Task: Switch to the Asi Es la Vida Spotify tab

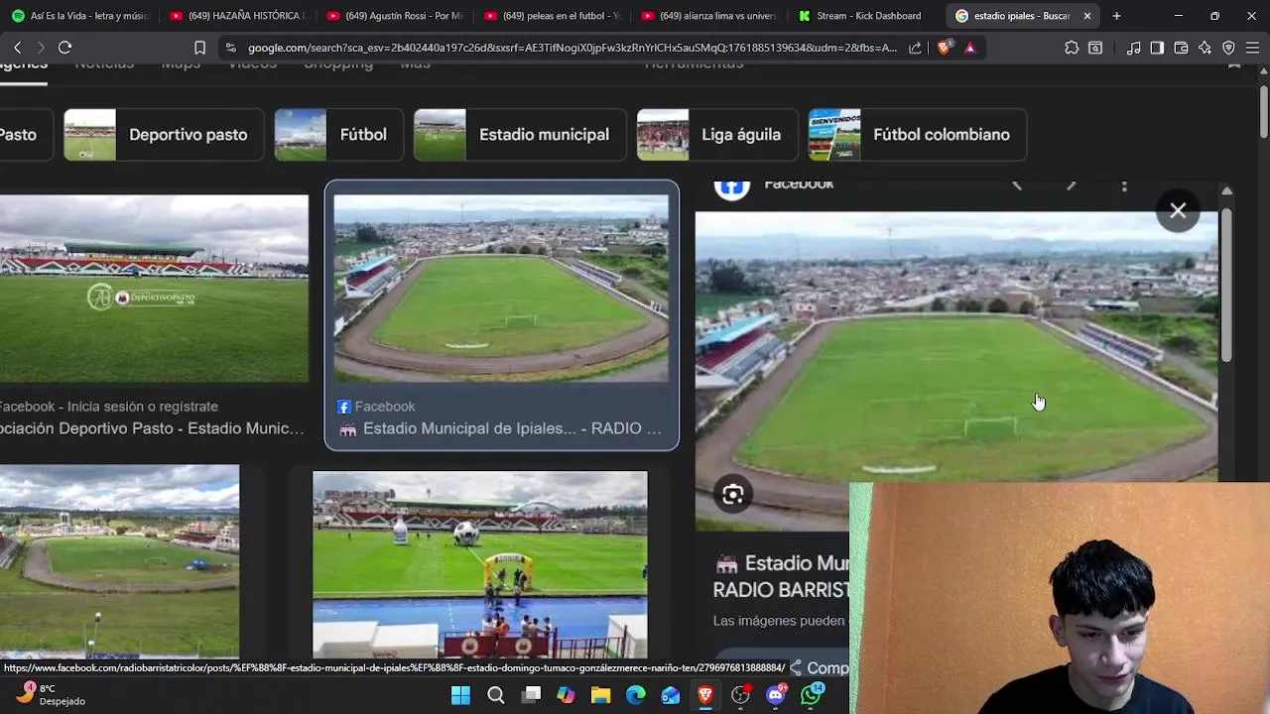Action: pyautogui.click(x=79, y=16)
